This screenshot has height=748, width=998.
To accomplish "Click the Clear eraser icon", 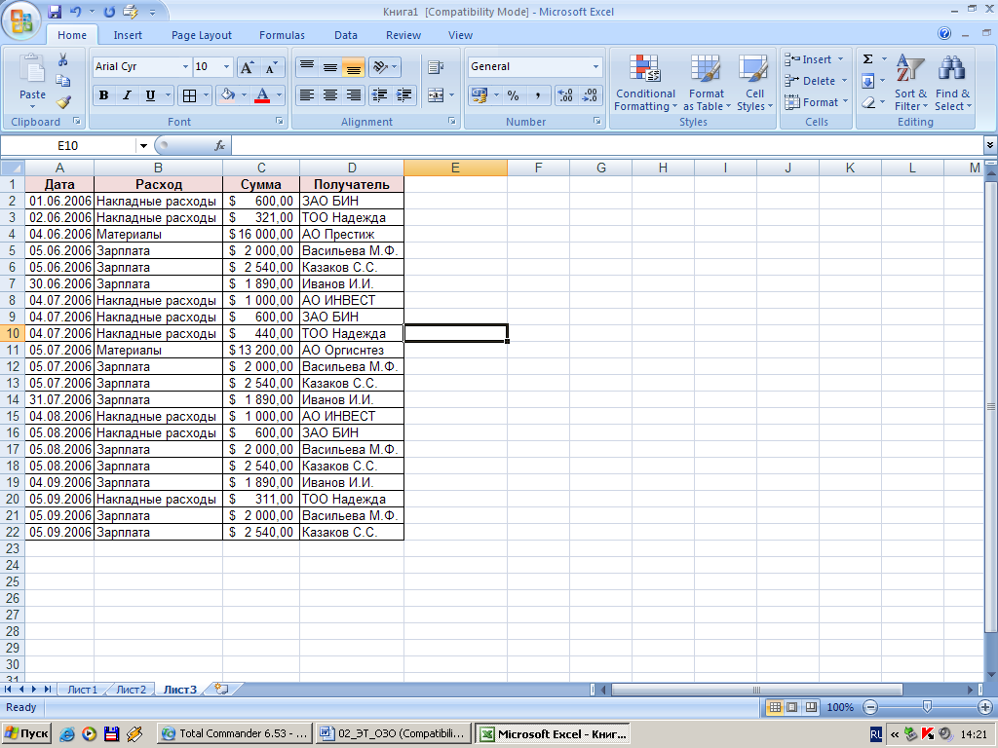I will click(x=868, y=102).
